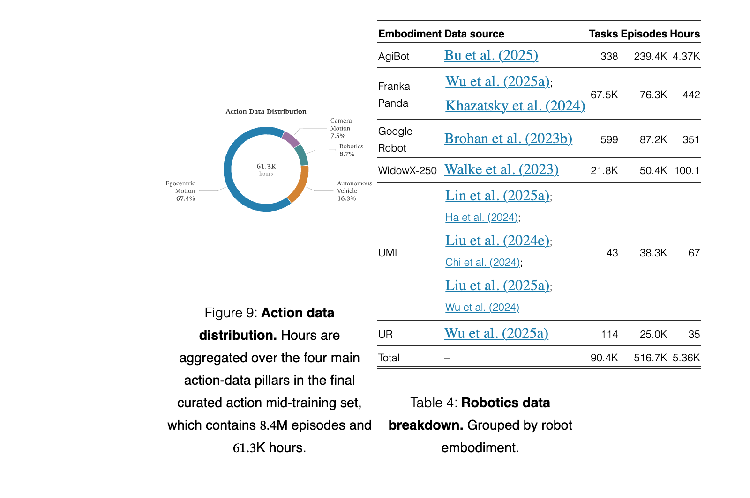The height and width of the screenshot is (498, 750).
Task: Click the 'AgiBot' embodiment cell
Action: click(x=394, y=56)
